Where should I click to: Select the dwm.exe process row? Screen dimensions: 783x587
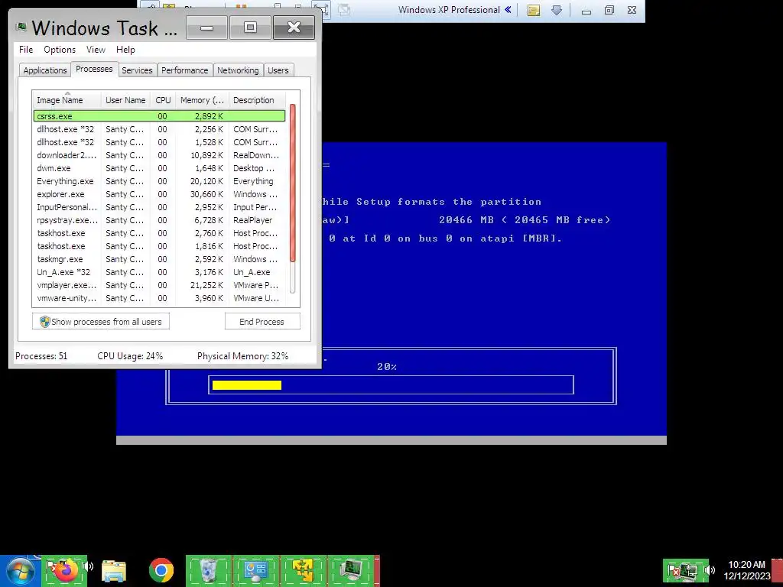click(159, 167)
